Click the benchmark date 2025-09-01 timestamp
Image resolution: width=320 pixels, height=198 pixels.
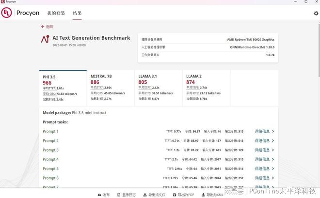tap(69, 45)
